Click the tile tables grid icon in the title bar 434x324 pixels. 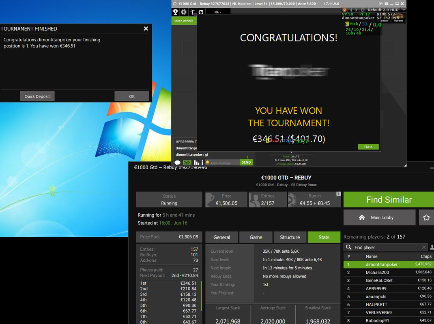(x=387, y=4)
